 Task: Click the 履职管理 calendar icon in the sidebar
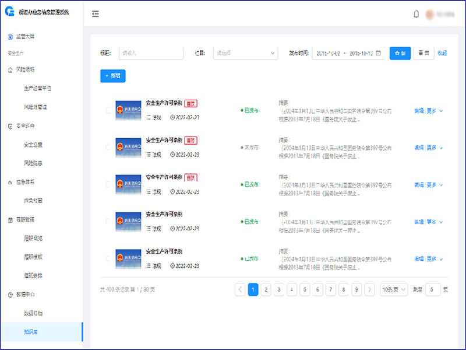point(10,220)
